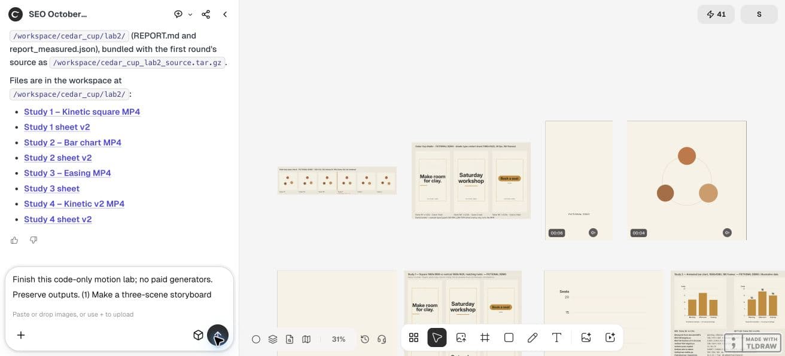The height and width of the screenshot is (356, 785).
Task: Open the layers stack icon
Action: pyautogui.click(x=273, y=339)
